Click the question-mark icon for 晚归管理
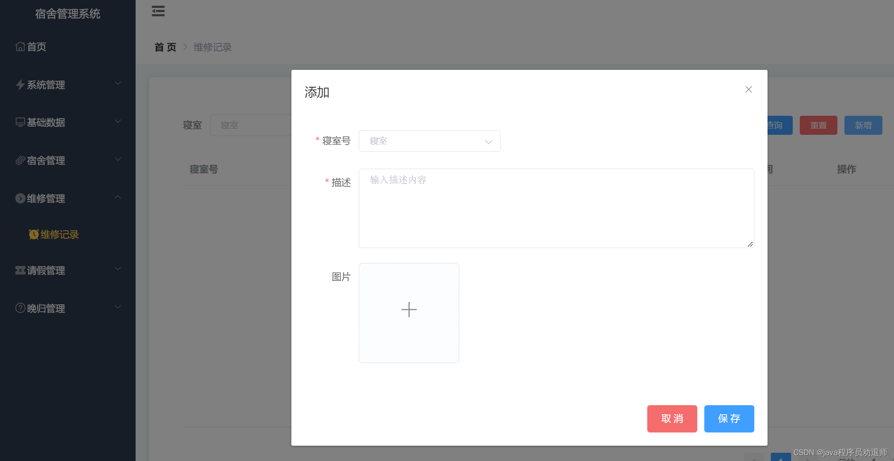894x461 pixels. coord(20,308)
